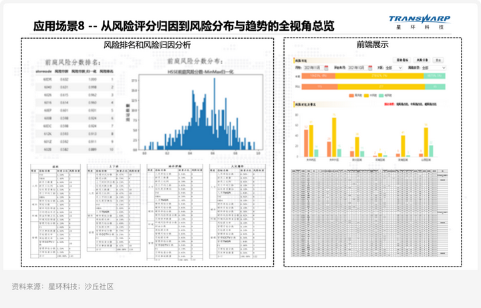481x308 pixels.
Task: Click the 前端展示 panel title
Action: coord(372,45)
